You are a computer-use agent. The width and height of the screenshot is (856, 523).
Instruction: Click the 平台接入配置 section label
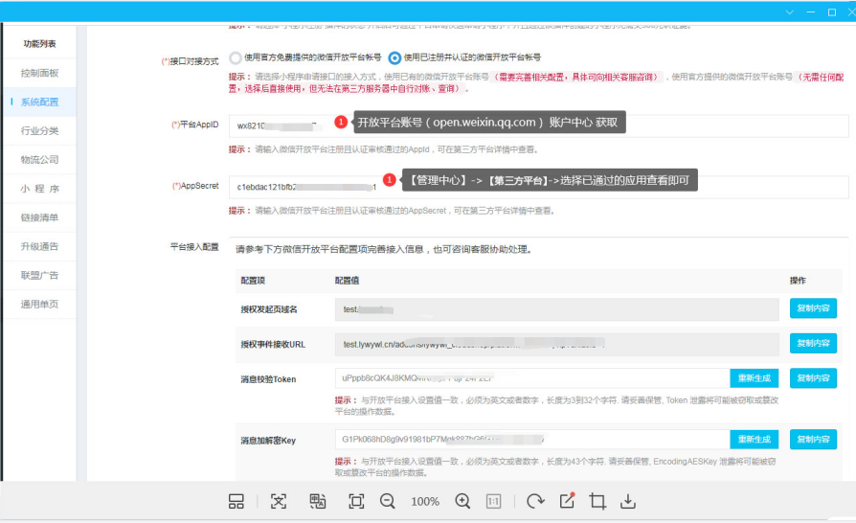[194, 247]
